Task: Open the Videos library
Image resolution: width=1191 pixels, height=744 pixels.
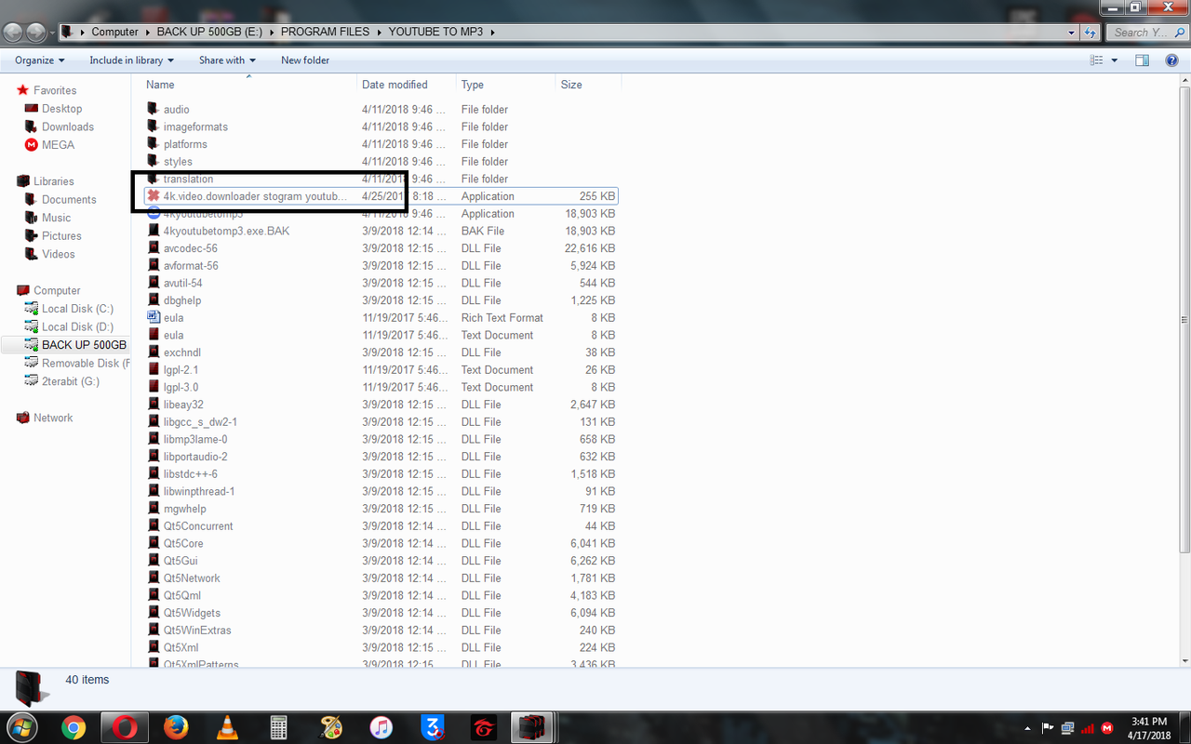Action: point(59,254)
